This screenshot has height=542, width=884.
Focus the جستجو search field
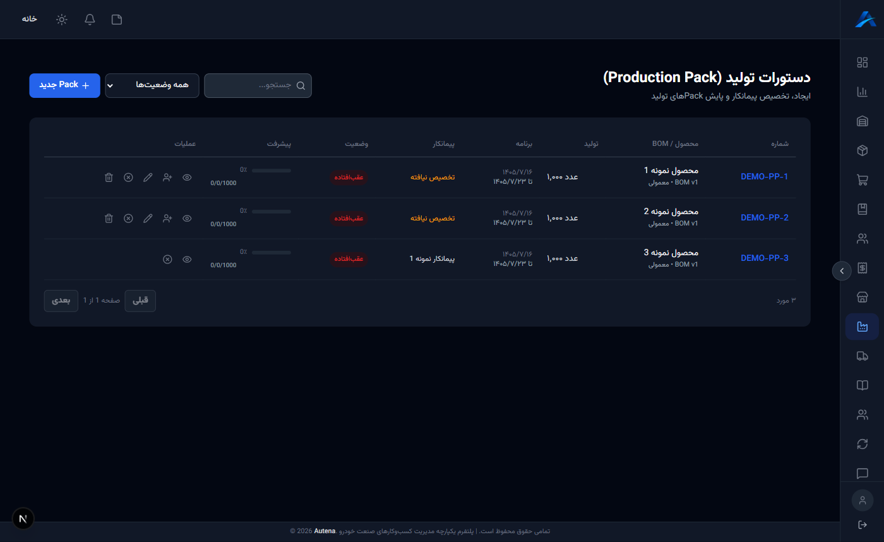coord(258,85)
